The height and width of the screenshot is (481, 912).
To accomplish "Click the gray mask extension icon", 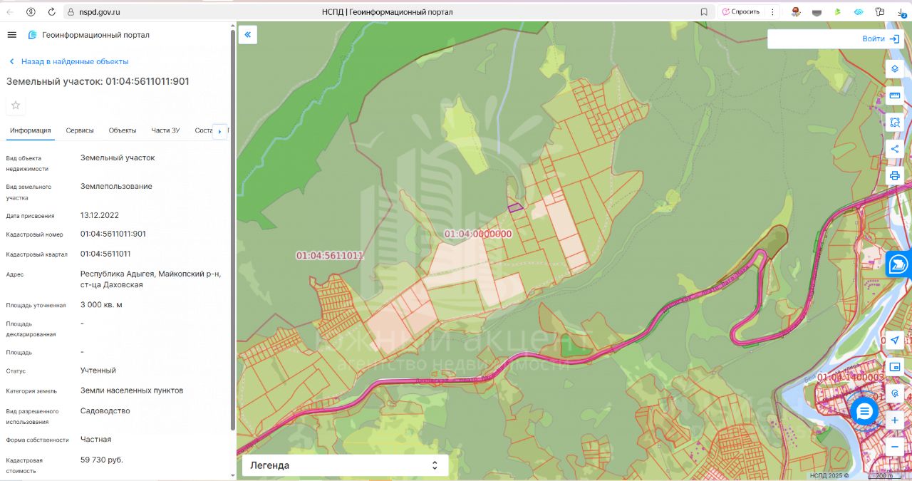I will click(817, 11).
